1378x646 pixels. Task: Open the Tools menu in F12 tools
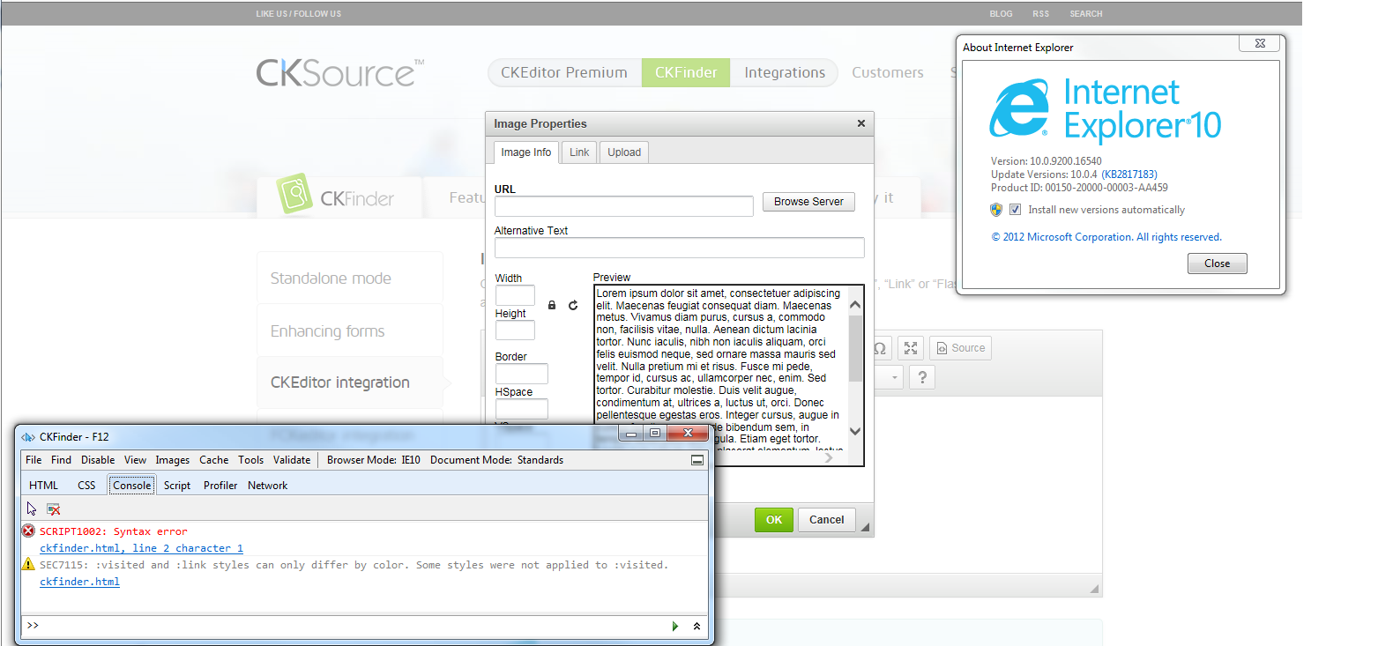[250, 460]
